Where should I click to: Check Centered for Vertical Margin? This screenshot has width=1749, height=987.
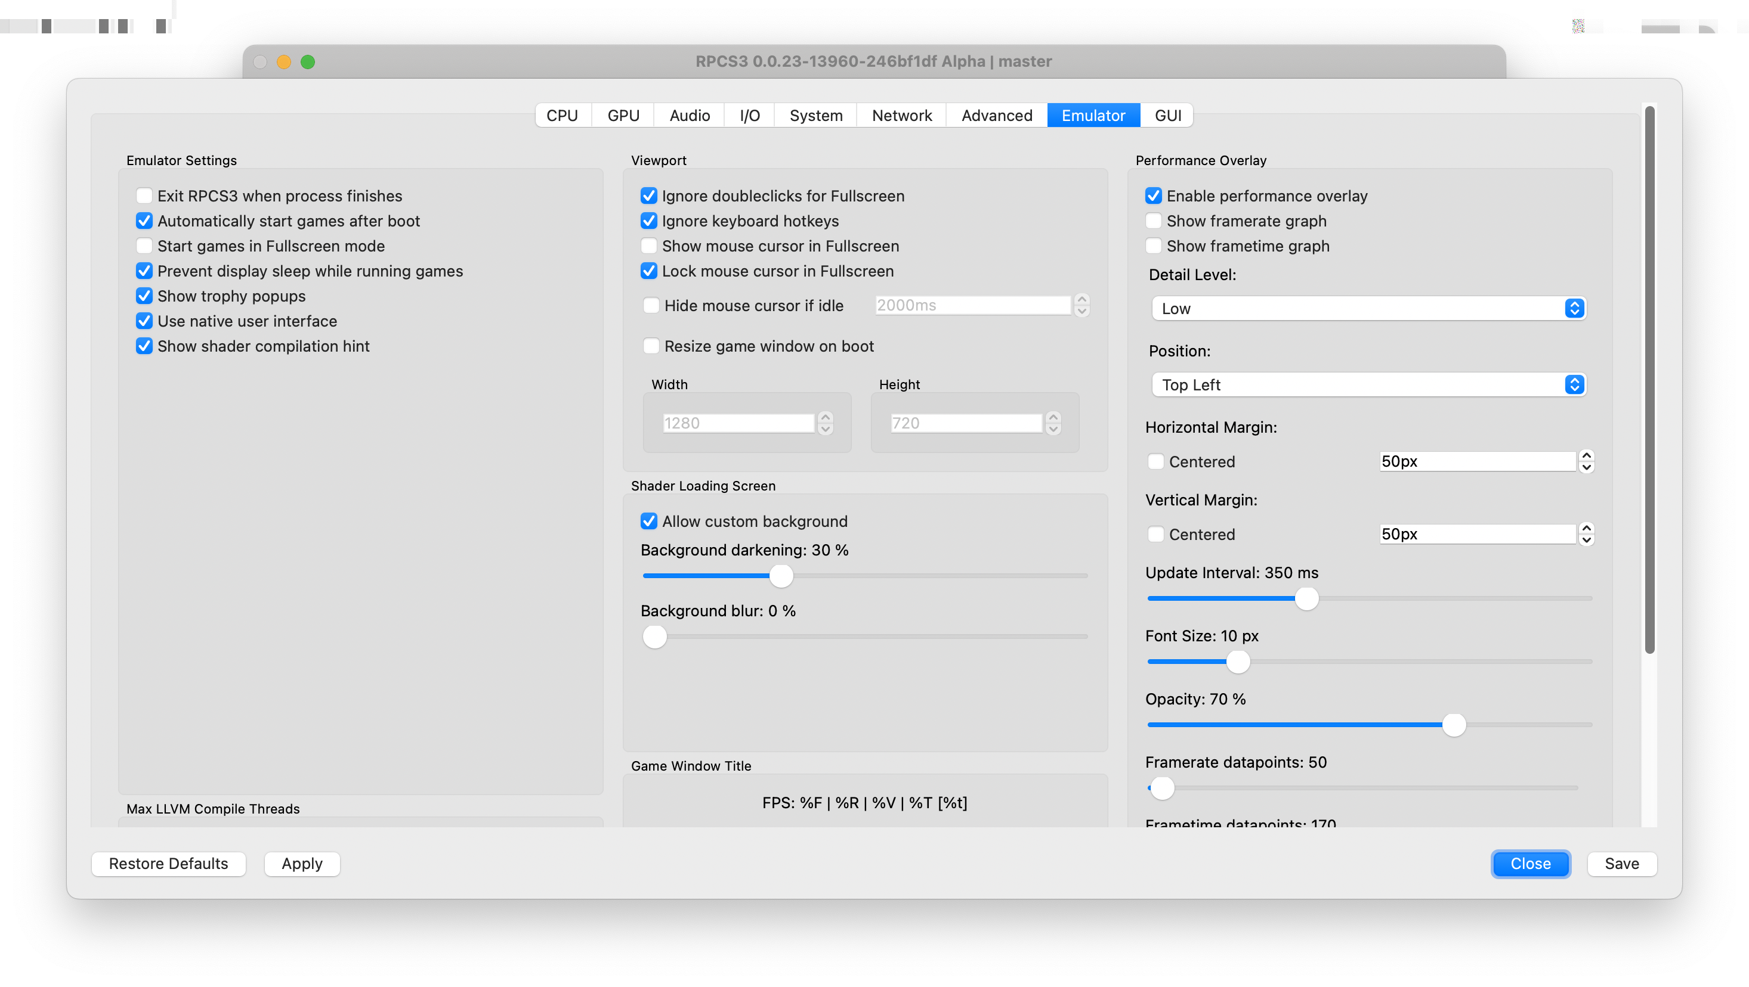point(1155,535)
